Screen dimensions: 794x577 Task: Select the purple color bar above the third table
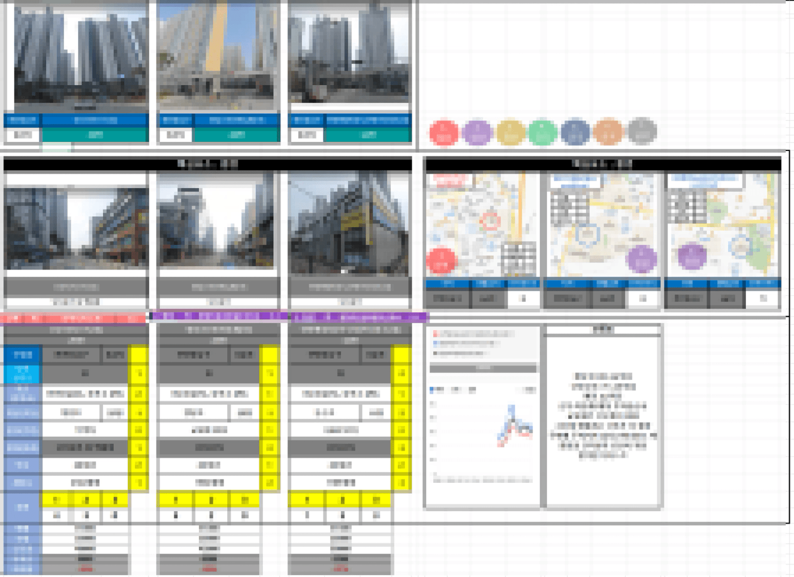click(x=359, y=316)
